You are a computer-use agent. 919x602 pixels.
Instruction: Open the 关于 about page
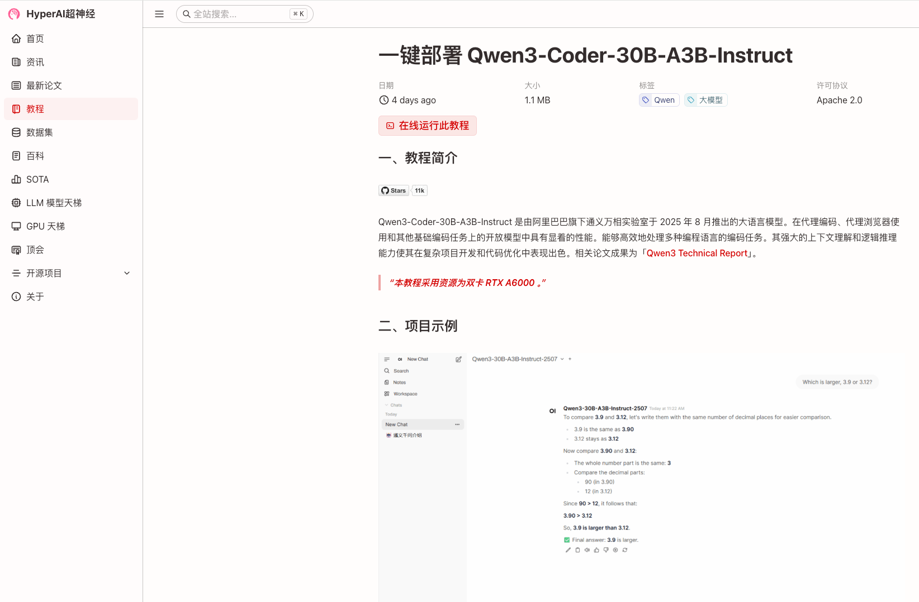[x=35, y=297]
